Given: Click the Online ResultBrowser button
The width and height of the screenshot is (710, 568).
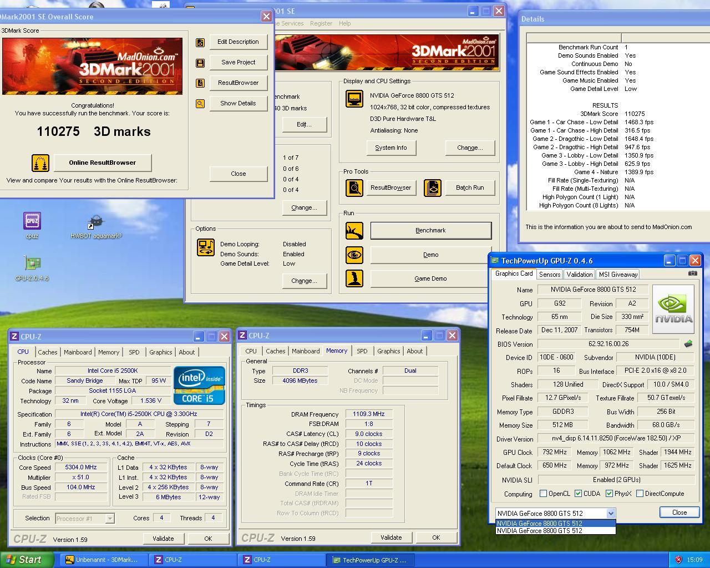Looking at the screenshot, I should 103,163.
